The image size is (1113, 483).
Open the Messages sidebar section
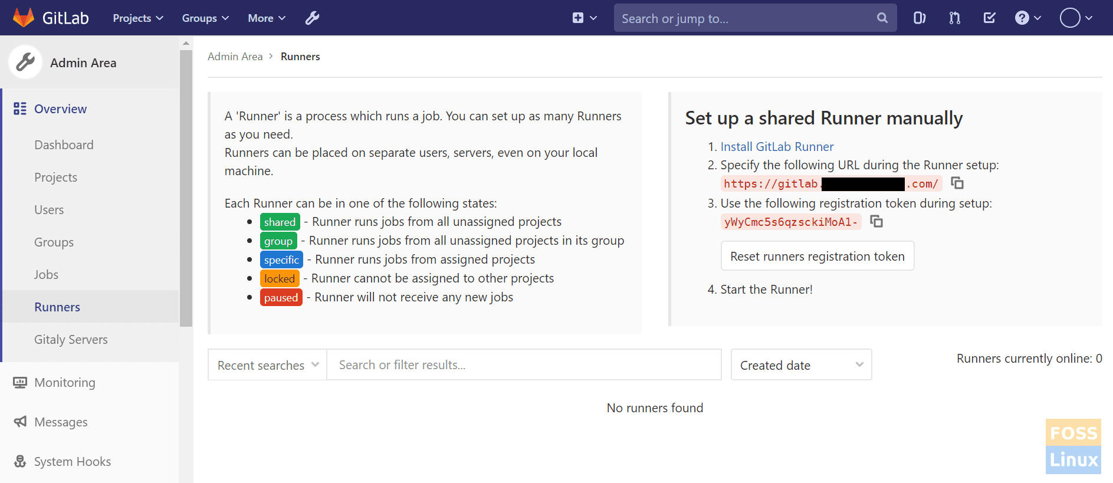(61, 422)
